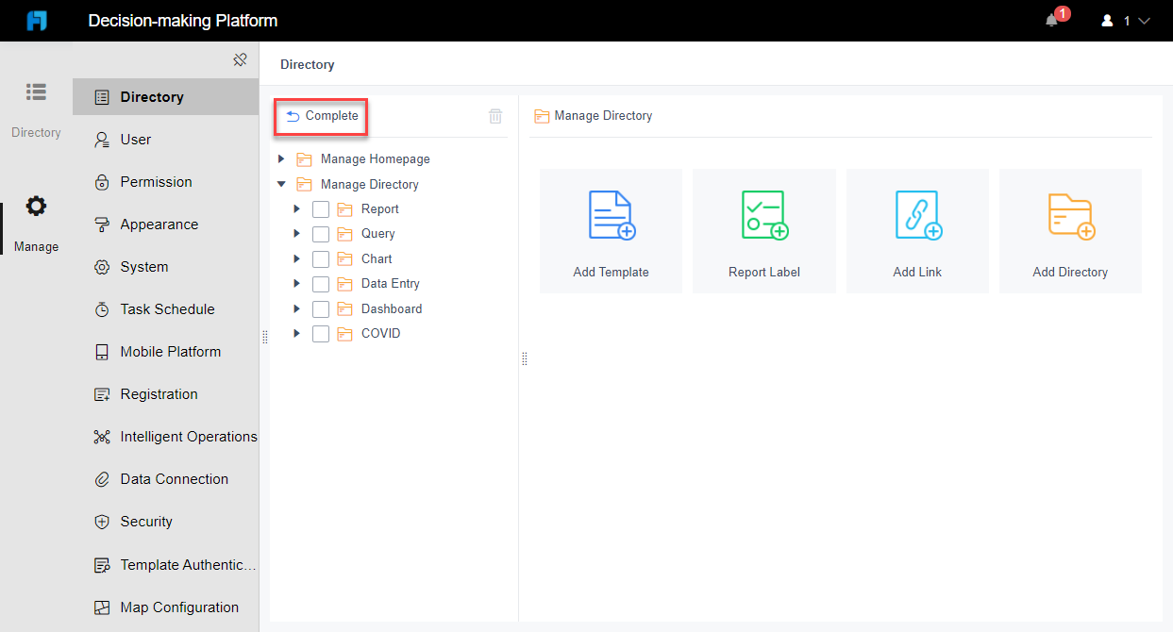1173x632 pixels.
Task: Click the Decision-making Platform title
Action: coord(183,21)
